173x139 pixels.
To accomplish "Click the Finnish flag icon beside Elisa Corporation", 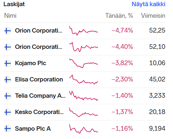I will [8, 80].
